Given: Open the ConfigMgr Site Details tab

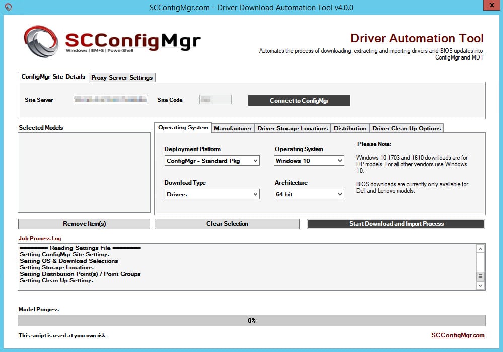Looking at the screenshot, I should (x=53, y=77).
